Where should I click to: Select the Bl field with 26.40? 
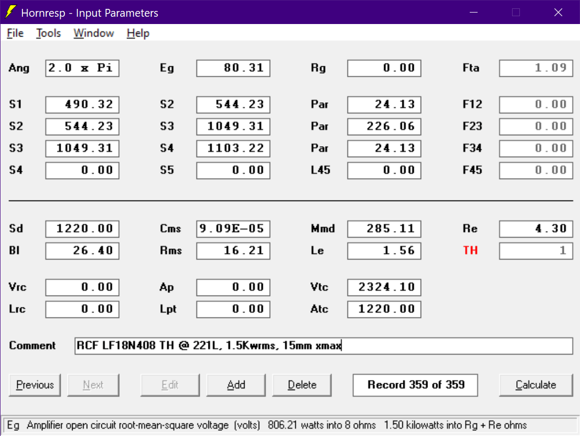point(83,251)
